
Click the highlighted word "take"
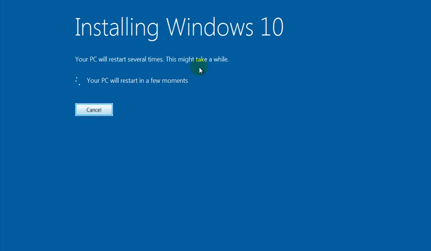201,59
